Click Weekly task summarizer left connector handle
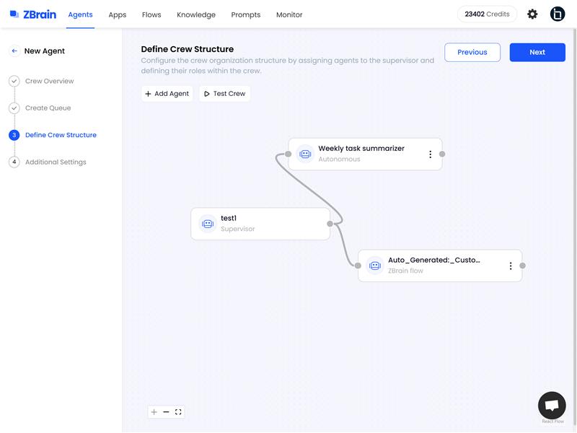The height and width of the screenshot is (433, 577). (288, 154)
